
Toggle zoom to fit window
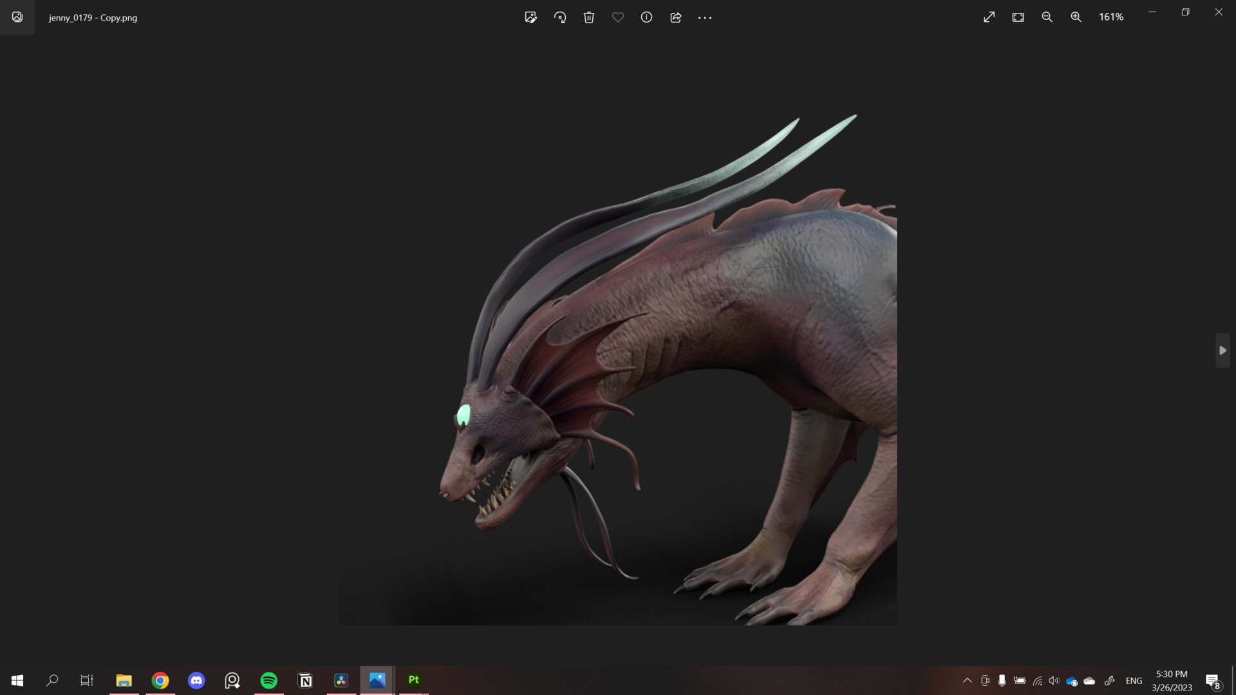coord(1018,17)
